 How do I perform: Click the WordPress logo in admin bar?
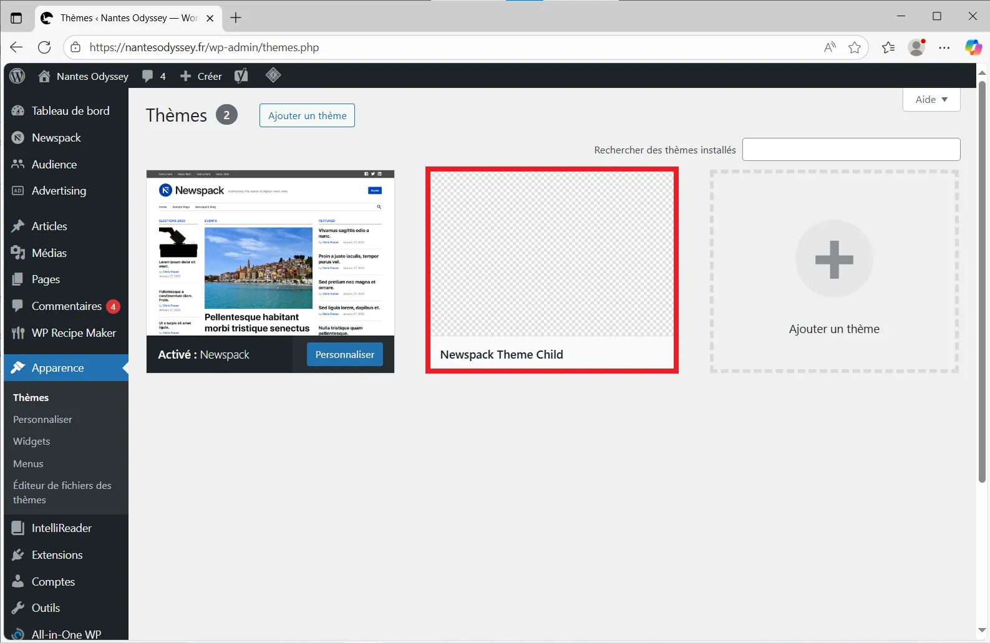pos(17,76)
